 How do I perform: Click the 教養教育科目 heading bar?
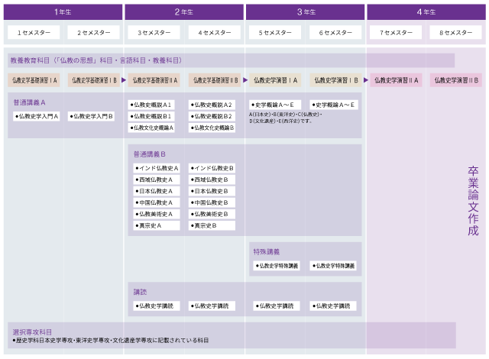231,60
